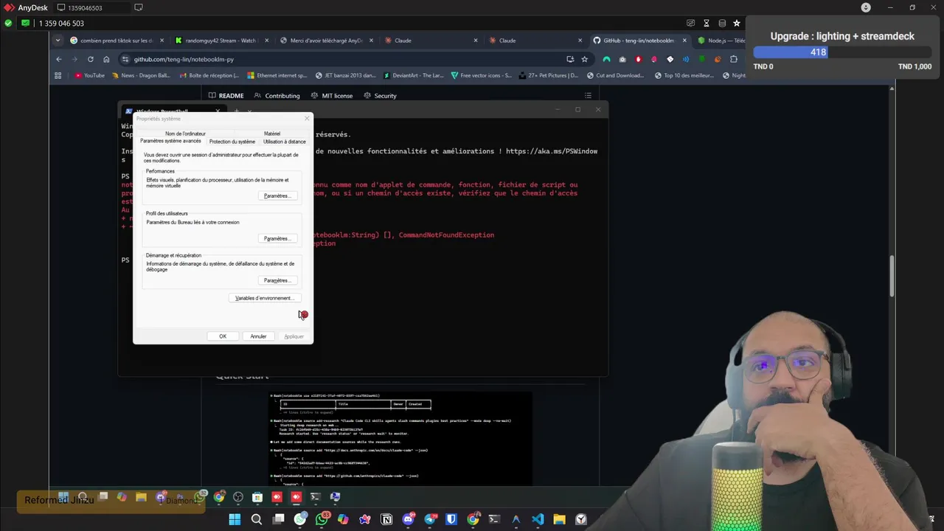
Task: Open the MIT license tab
Action: pyautogui.click(x=332, y=95)
